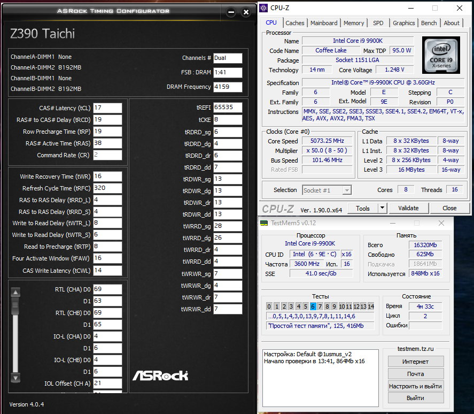Screen dimensions: 474x414
Task: Click the 'Intel Core i9 9900K' name value
Action: 358,41
